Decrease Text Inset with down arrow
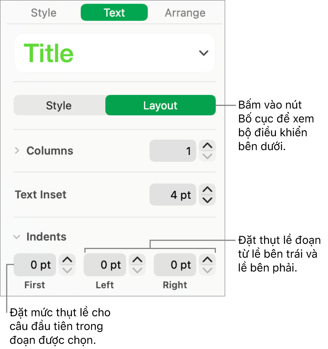This screenshot has height=349, width=328. [207, 200]
